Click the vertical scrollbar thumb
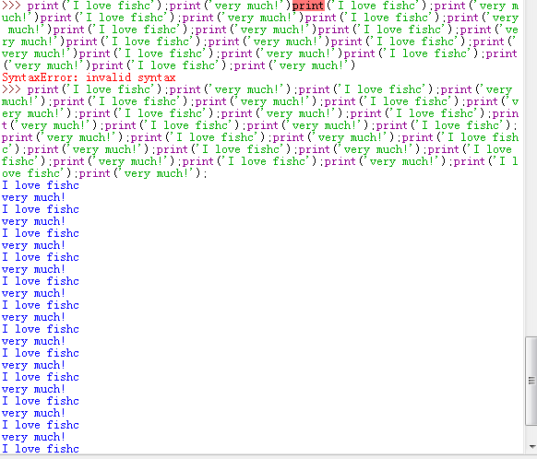This screenshot has width=537, height=459. [x=531, y=381]
